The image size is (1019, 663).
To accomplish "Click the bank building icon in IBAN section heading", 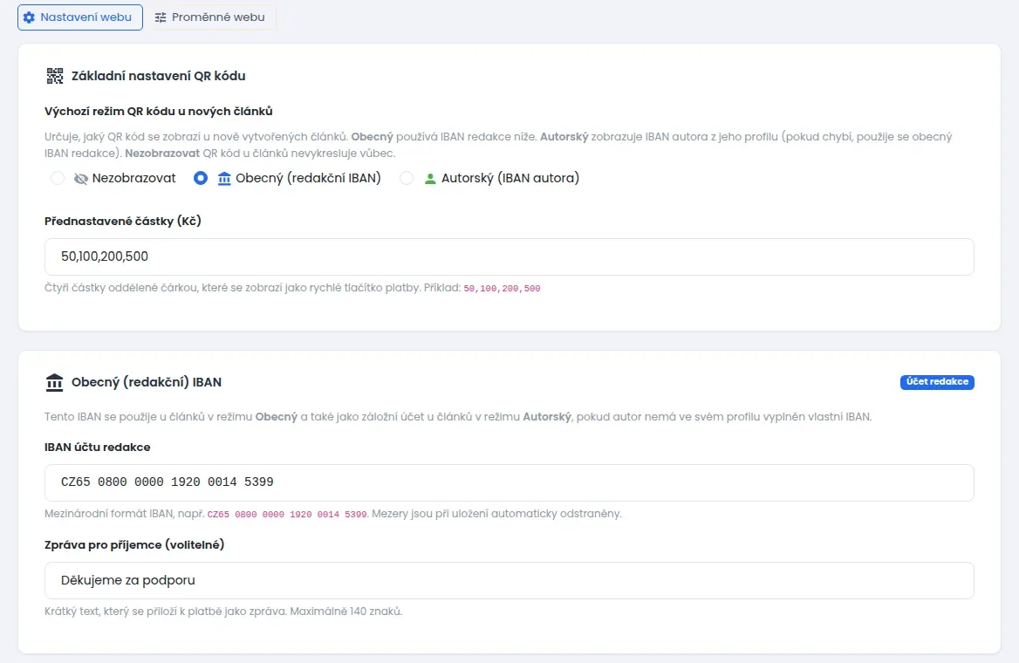I will pyautogui.click(x=55, y=383).
